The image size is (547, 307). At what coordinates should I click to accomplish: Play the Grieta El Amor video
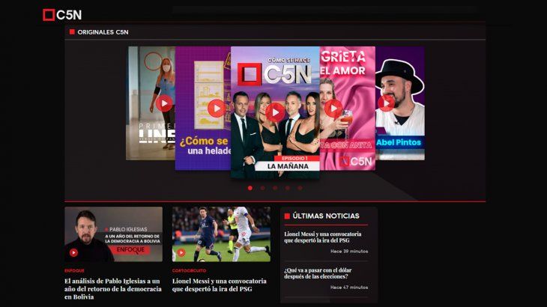333,109
